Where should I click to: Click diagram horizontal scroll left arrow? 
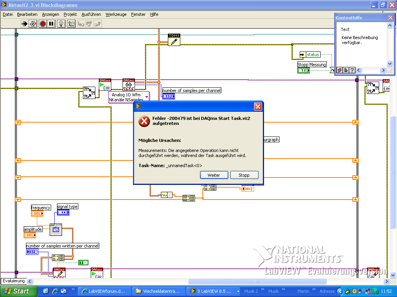point(30,281)
